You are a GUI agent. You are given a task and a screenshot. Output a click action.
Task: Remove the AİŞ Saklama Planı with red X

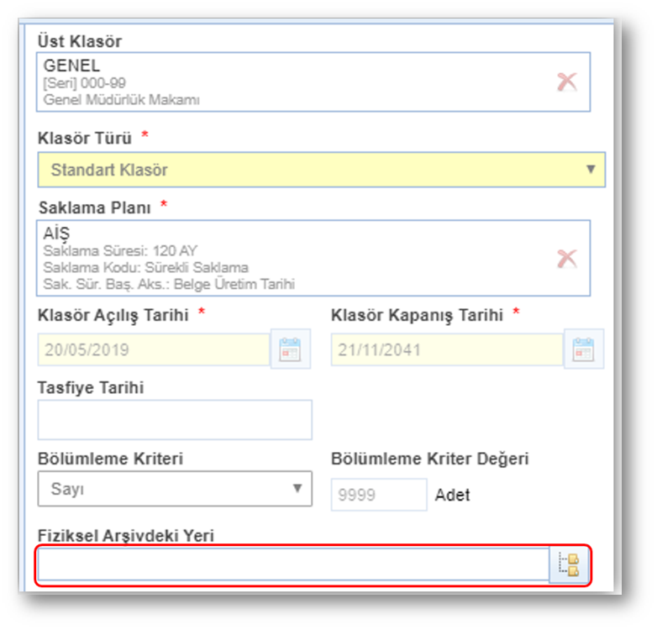pyautogui.click(x=567, y=258)
